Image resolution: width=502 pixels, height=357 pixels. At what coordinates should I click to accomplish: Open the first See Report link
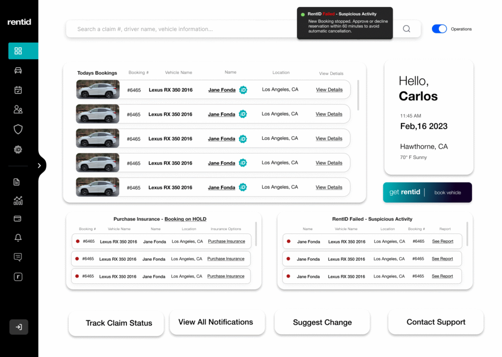point(442,241)
